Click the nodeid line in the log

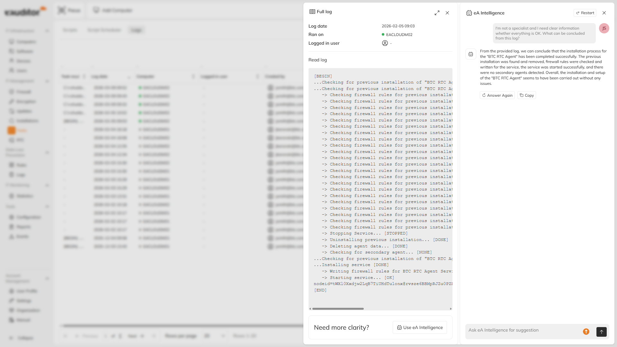[x=382, y=284]
